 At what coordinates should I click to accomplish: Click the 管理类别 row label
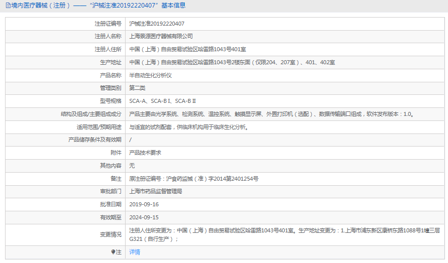(x=110, y=88)
